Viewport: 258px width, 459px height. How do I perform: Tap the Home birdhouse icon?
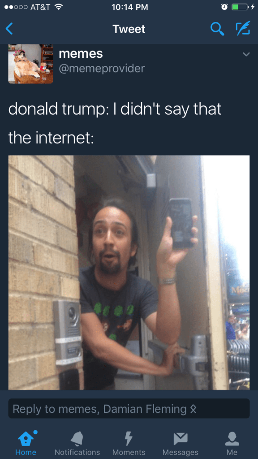pos(26,438)
